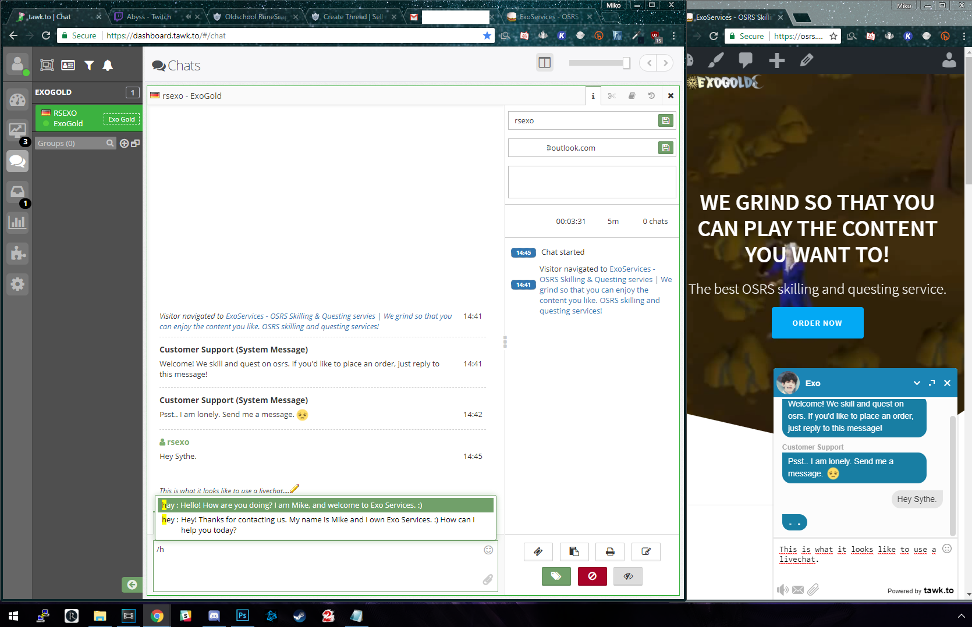Select the Chats bubble icon in sidebar
Image resolution: width=972 pixels, height=627 pixels.
(17, 161)
